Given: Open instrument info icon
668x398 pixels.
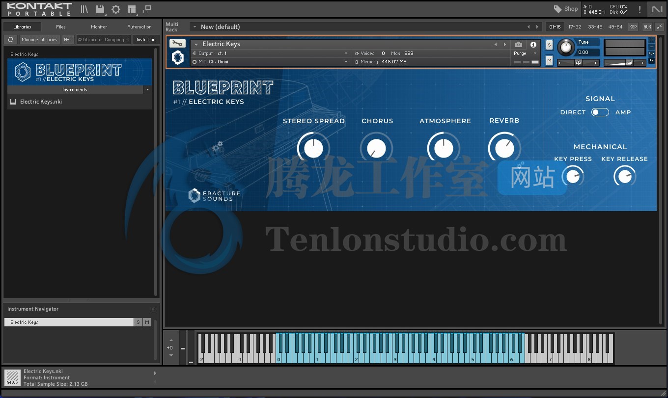Looking at the screenshot, I should [533, 45].
